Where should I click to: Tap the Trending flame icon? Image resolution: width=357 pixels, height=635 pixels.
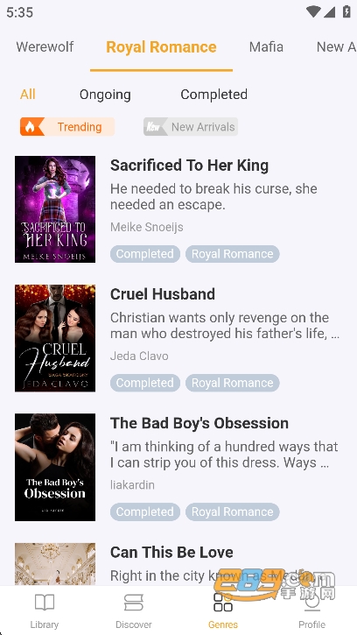pos(31,127)
